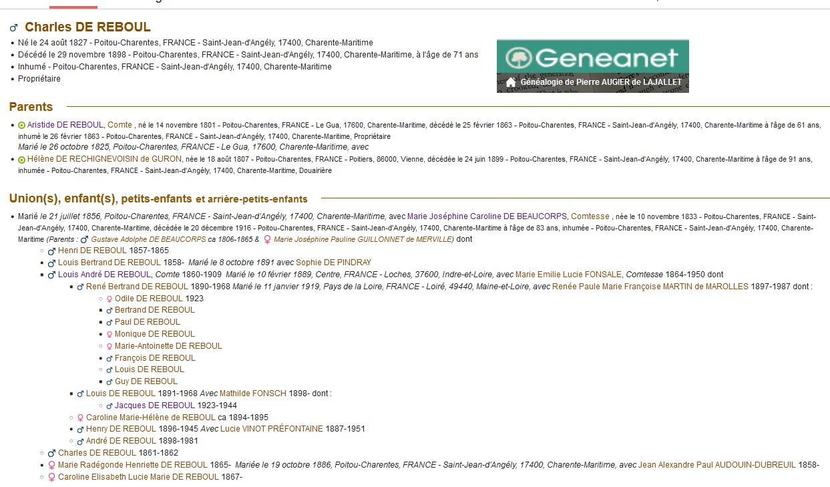Click male symbol beside Charles DE REBOUL 1861-1862
Screen dimensions: 830x487
(52, 454)
